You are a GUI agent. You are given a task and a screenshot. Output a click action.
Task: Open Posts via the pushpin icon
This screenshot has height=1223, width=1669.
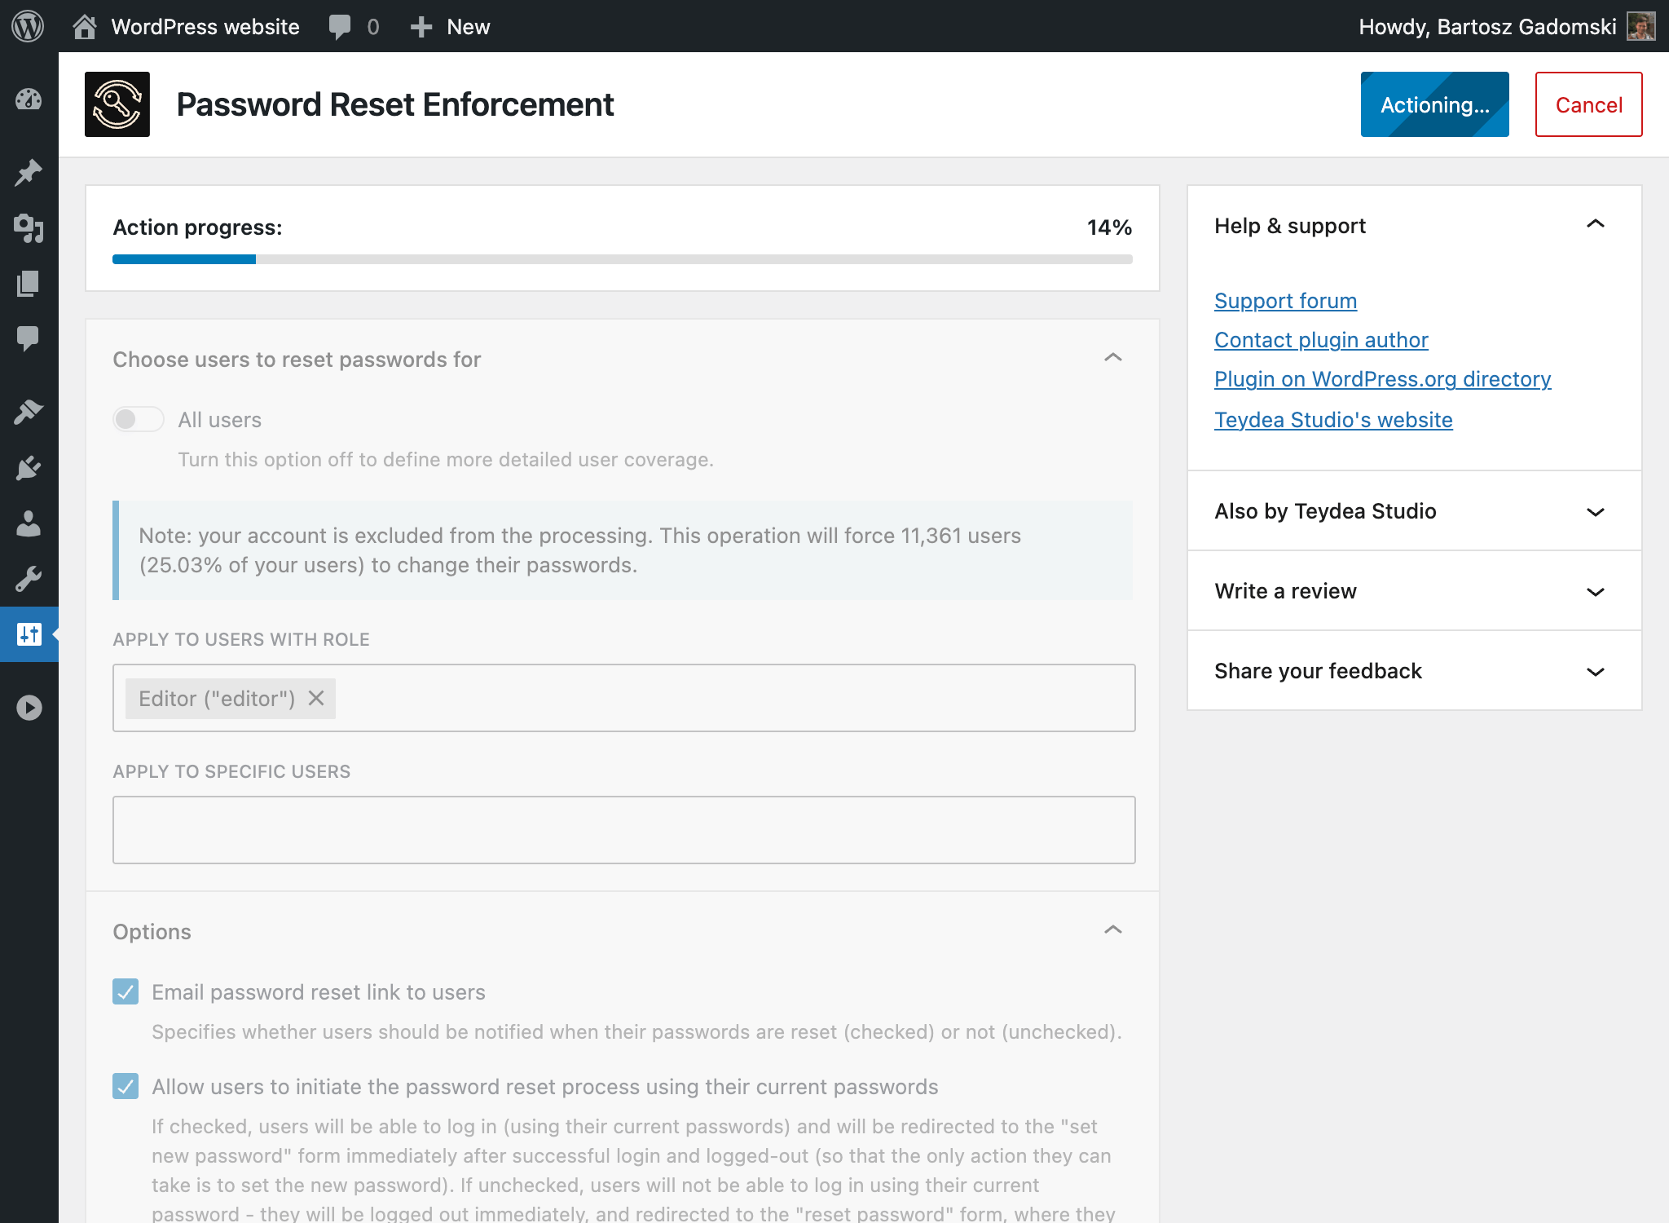(x=29, y=172)
